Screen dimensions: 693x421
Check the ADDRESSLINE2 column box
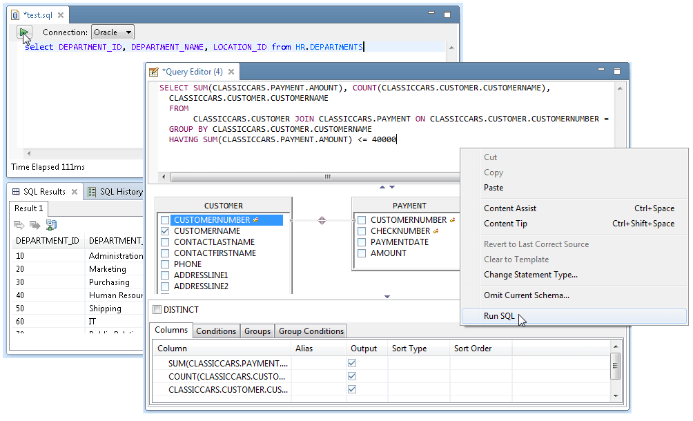[x=165, y=286]
